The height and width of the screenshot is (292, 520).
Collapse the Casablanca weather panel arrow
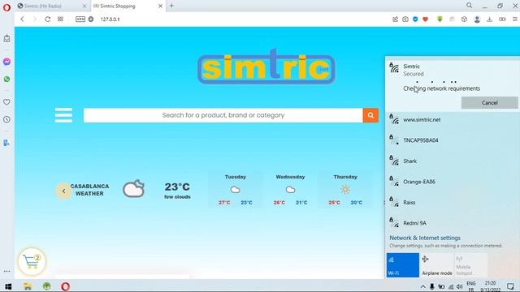pyautogui.click(x=63, y=191)
